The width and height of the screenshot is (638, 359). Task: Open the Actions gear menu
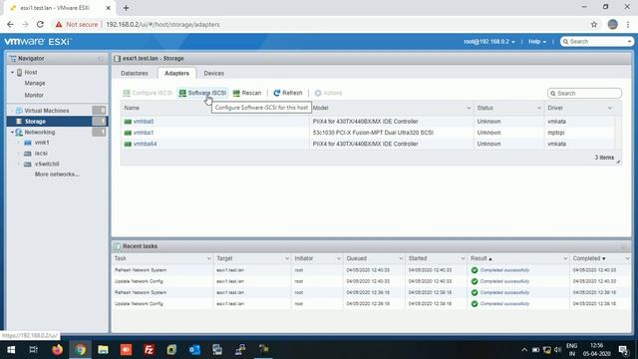[x=328, y=93]
